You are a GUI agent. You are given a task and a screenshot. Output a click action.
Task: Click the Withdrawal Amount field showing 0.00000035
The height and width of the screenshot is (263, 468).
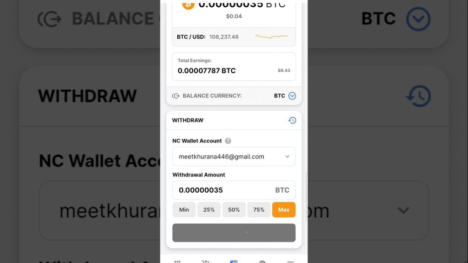(x=234, y=190)
